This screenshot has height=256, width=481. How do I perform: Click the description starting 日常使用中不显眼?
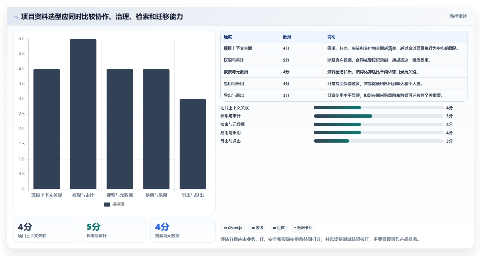tap(385, 96)
